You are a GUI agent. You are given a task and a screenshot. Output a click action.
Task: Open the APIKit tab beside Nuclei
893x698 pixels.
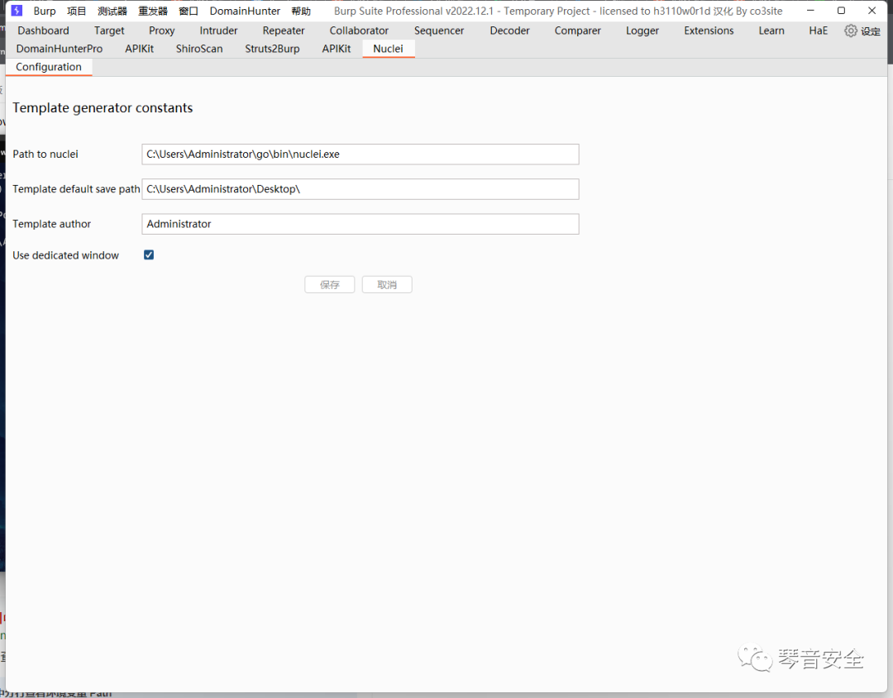click(x=337, y=49)
